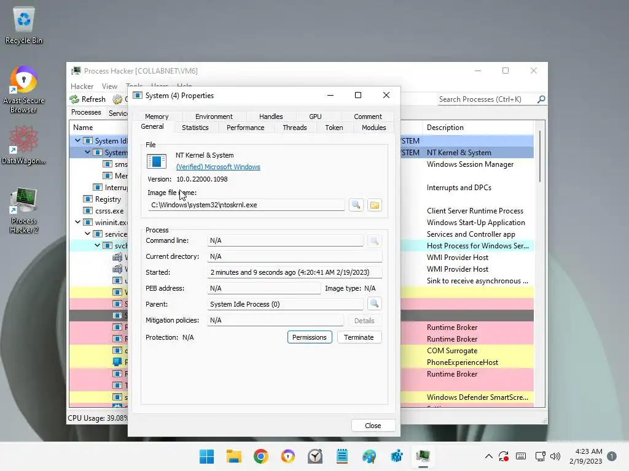Collapse the wininit.exe tree node
The width and height of the screenshot is (629, 471).
(x=77, y=222)
